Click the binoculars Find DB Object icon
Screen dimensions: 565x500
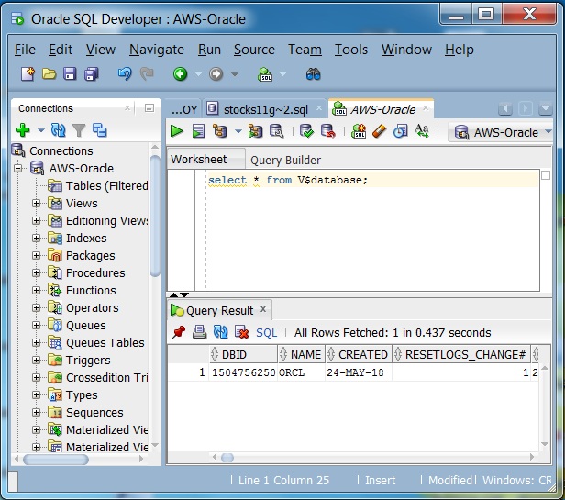[x=313, y=74]
